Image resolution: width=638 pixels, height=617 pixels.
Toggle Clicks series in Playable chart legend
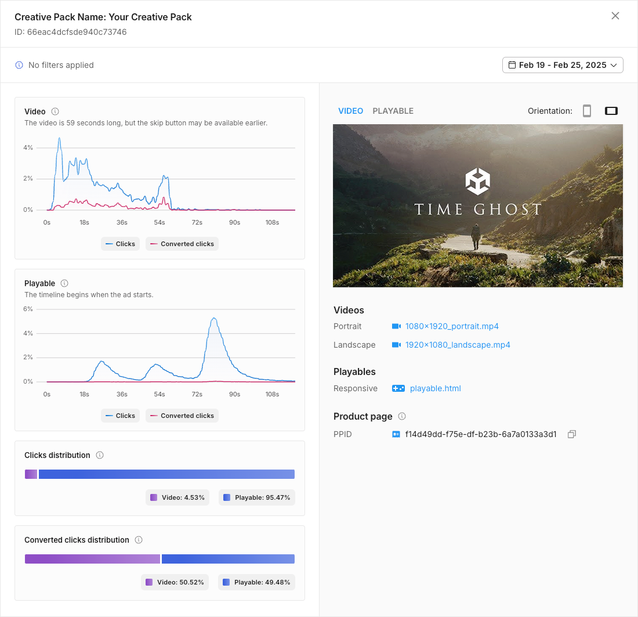click(121, 416)
